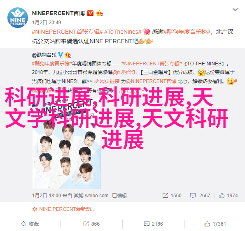Screen dimensions: 245x231
Task: Open hashtag #NINEPERCENT首张专辑# in main post
Action: coord(68,32)
